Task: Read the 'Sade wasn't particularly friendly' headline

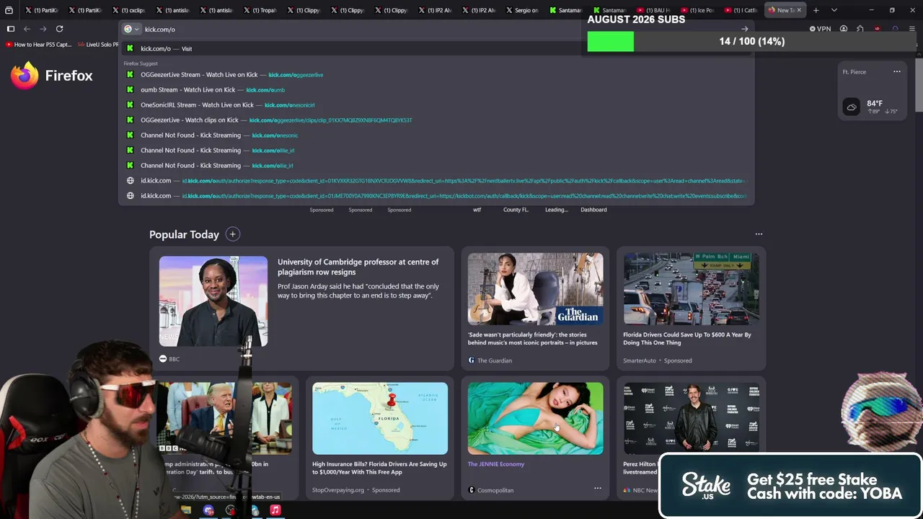Action: click(x=533, y=338)
